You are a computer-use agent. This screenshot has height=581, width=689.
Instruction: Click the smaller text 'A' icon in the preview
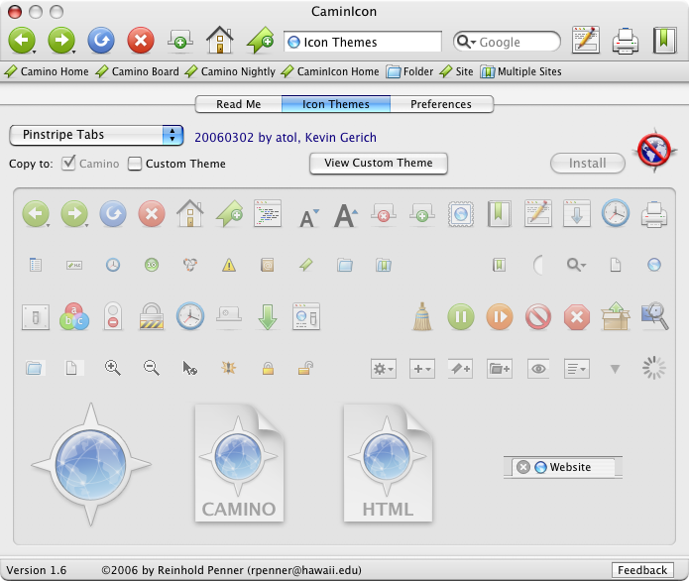coord(307,217)
